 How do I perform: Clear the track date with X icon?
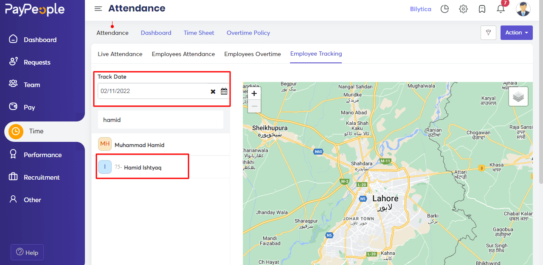(x=213, y=91)
